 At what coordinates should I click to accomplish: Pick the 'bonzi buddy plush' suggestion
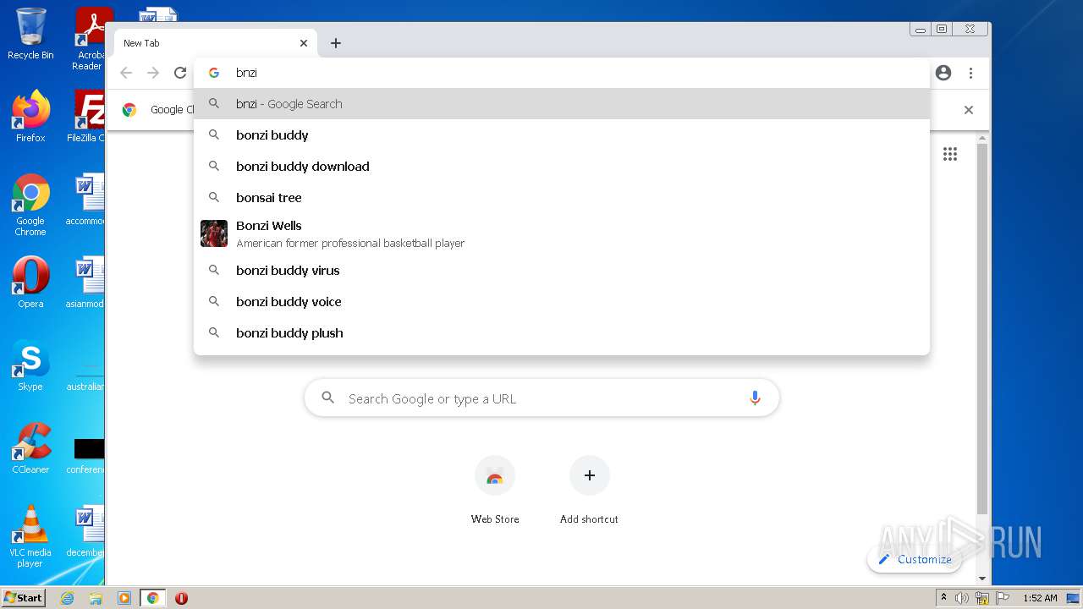coord(562,333)
